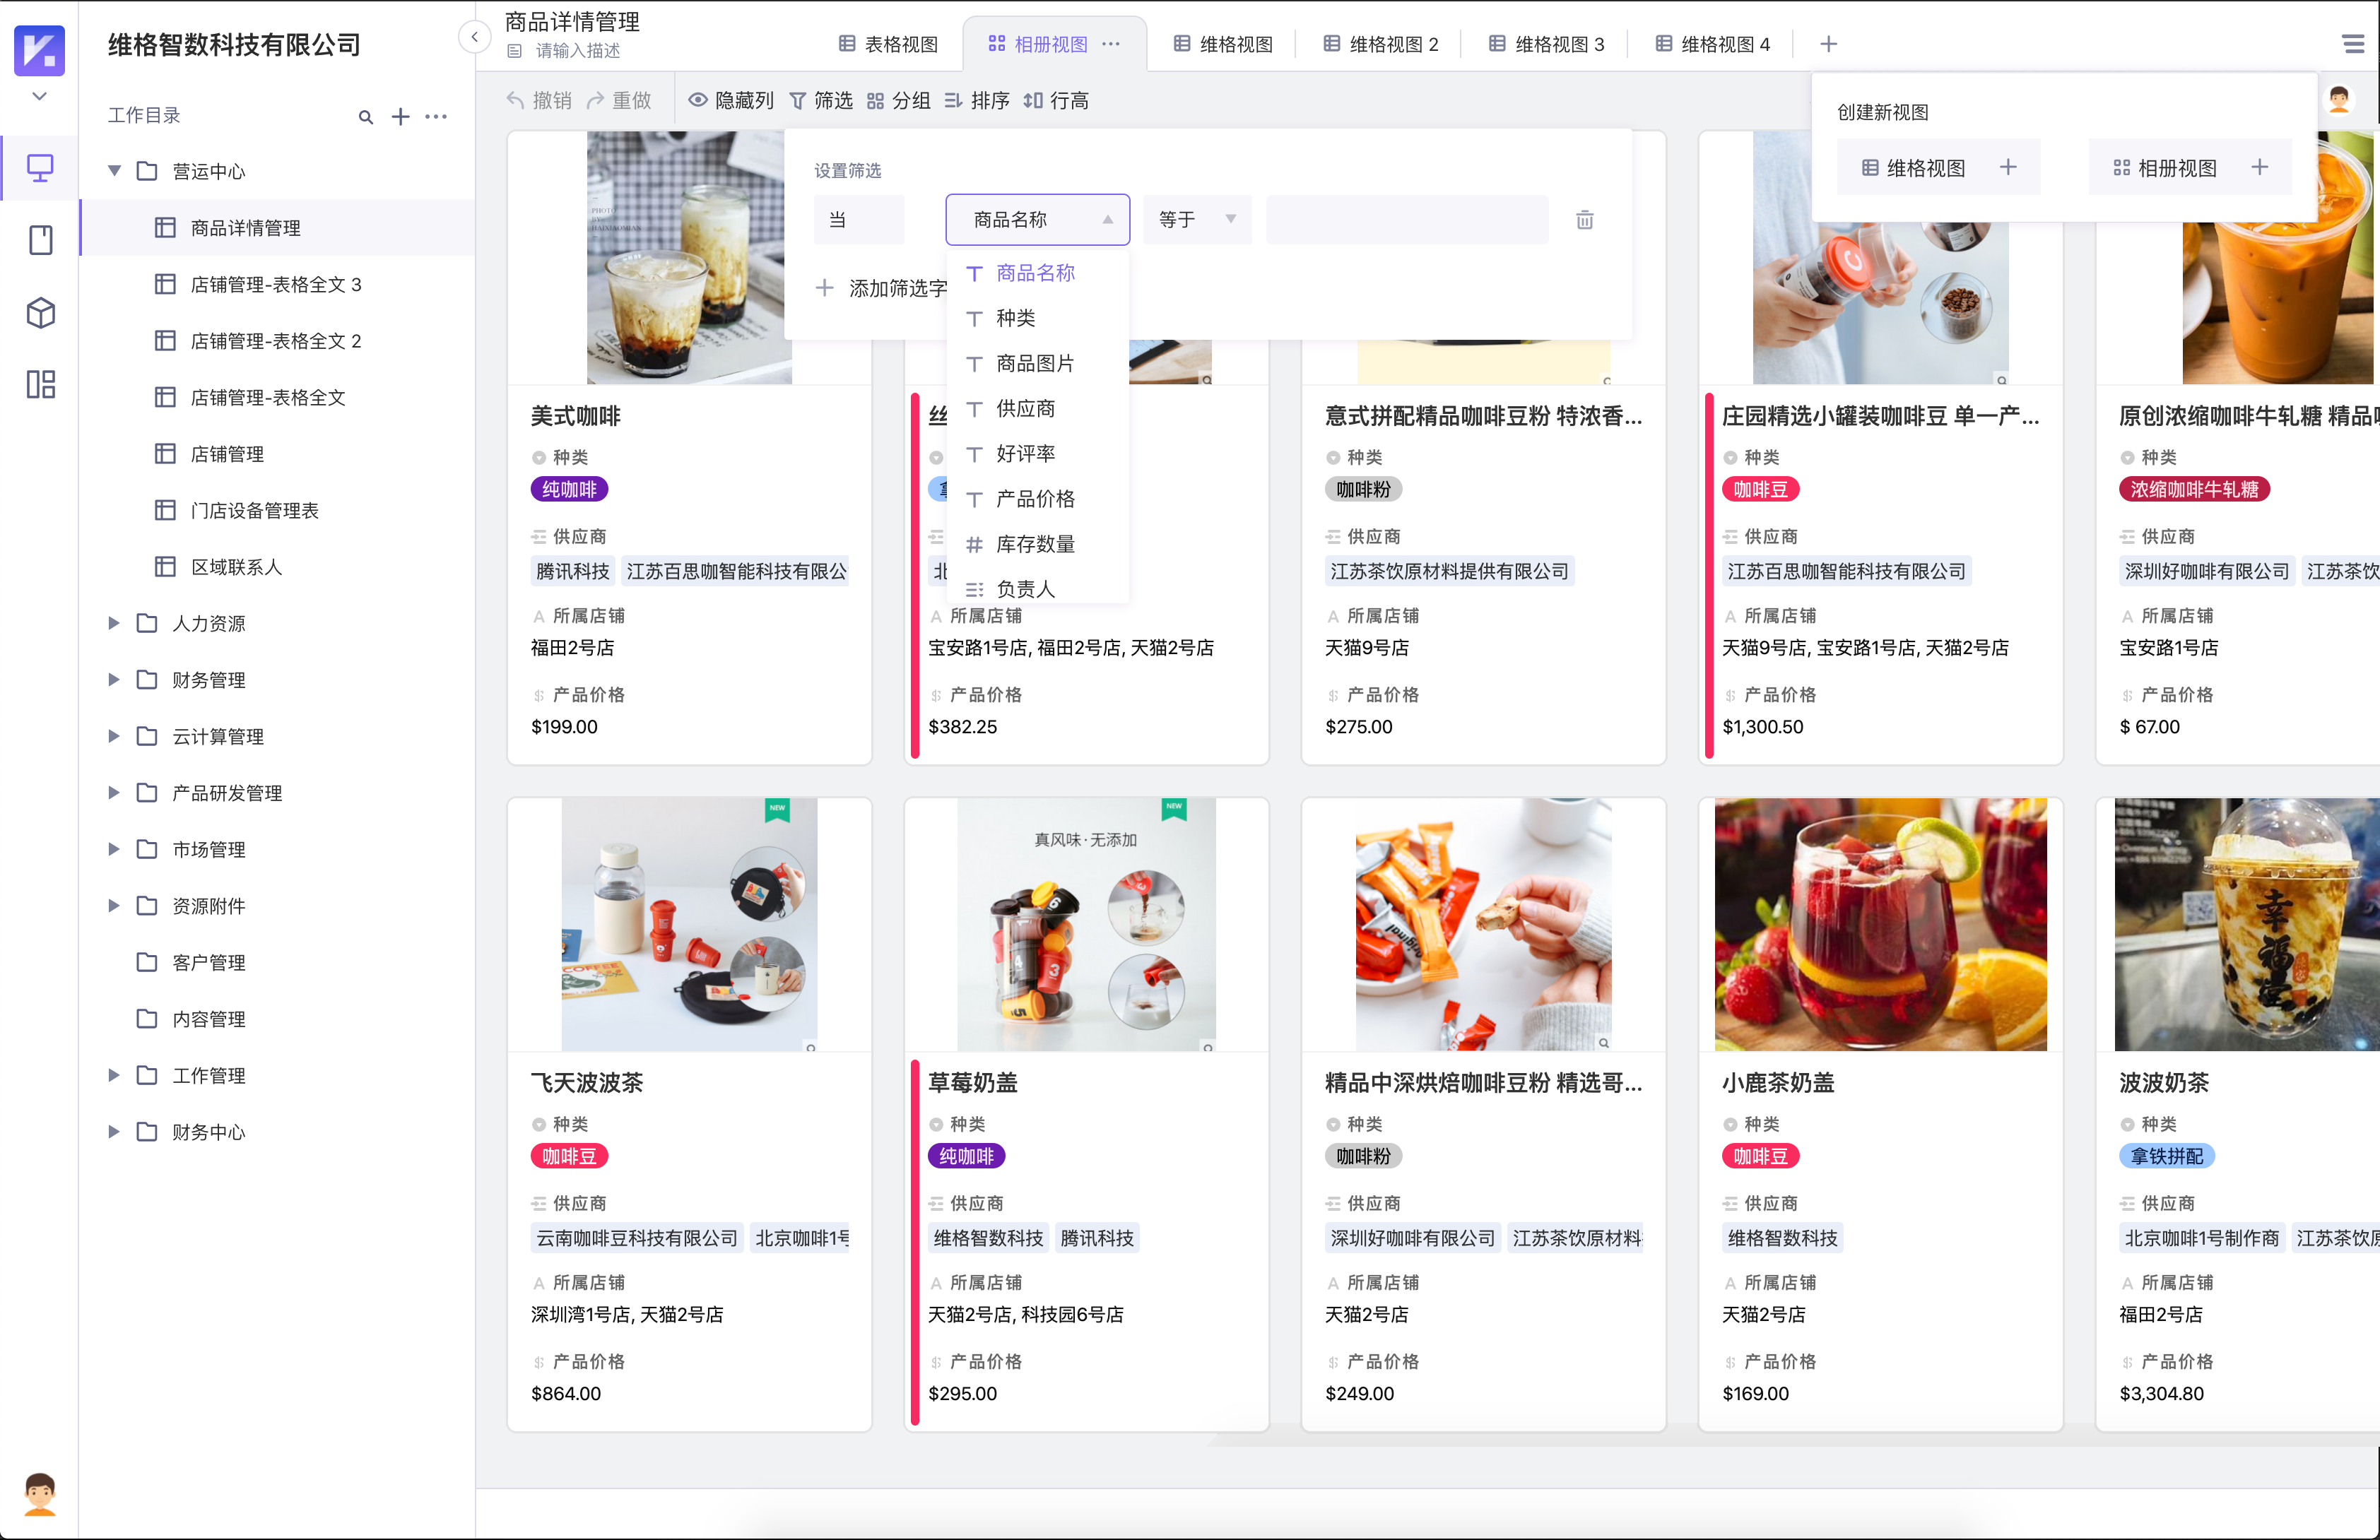The height and width of the screenshot is (1540, 2380).
Task: Create a new 相册视图 gallery view
Action: [x=2189, y=168]
